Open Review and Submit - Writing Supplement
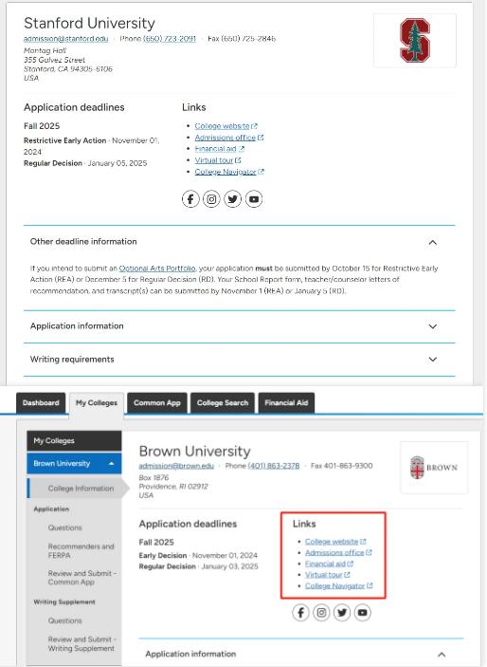Screen dimensions: 487x667 pos(81,643)
